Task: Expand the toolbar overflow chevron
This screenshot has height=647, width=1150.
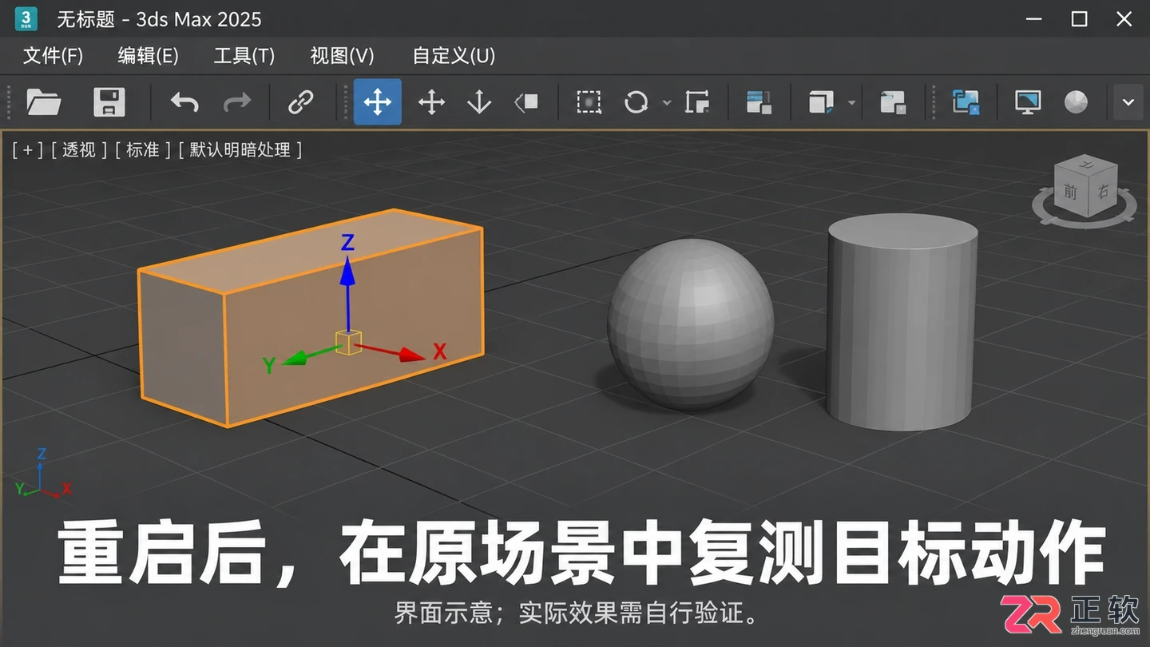Action: [1128, 102]
